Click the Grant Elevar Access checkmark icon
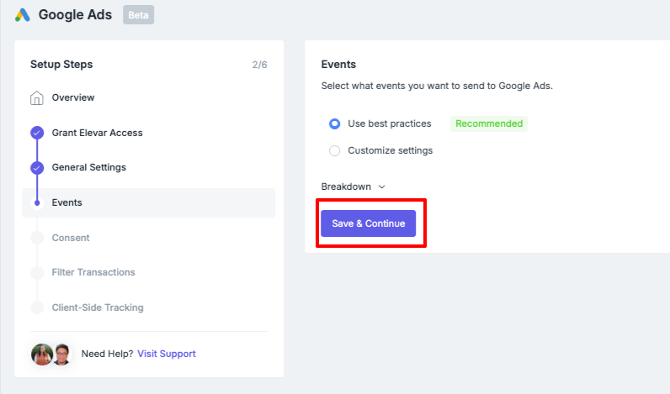 37,133
